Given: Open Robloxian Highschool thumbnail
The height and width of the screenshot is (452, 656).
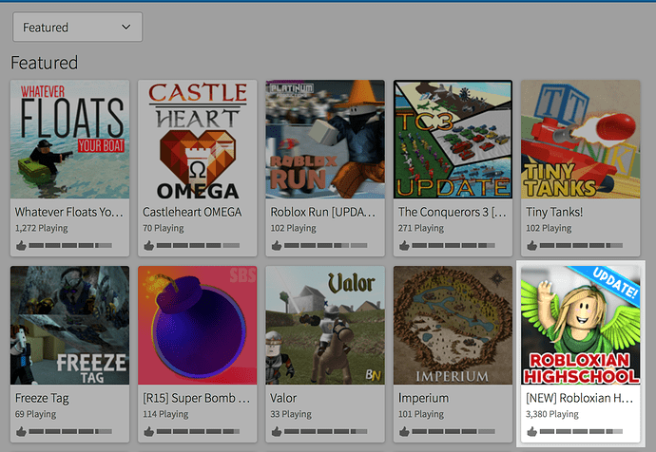Looking at the screenshot, I should [x=580, y=325].
